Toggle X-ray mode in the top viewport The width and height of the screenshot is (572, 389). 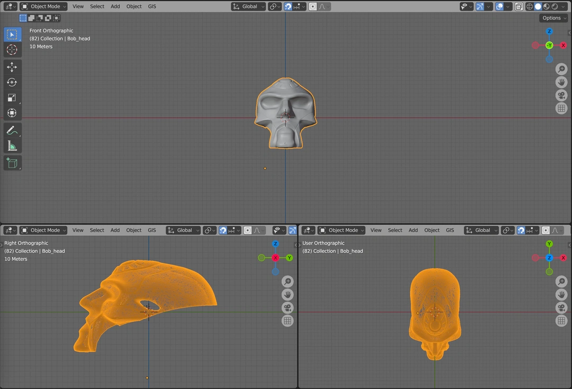pyautogui.click(x=519, y=6)
